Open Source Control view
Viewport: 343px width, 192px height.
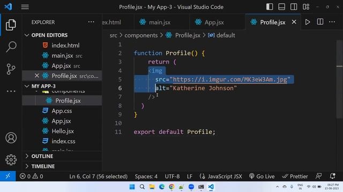click(11, 69)
